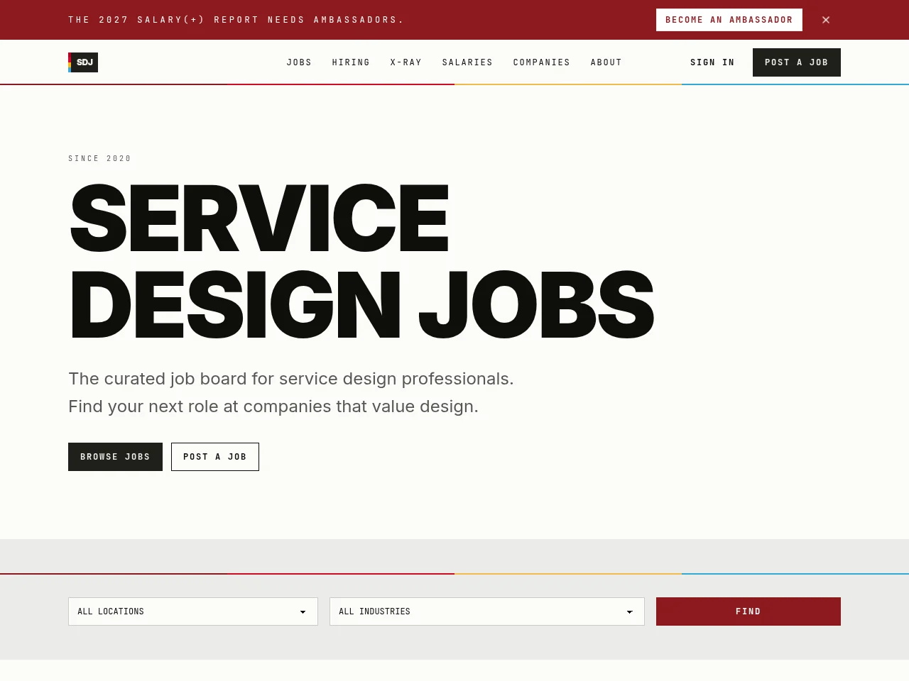The width and height of the screenshot is (909, 681).
Task: Go to the X-Ray nav item
Action: point(406,62)
